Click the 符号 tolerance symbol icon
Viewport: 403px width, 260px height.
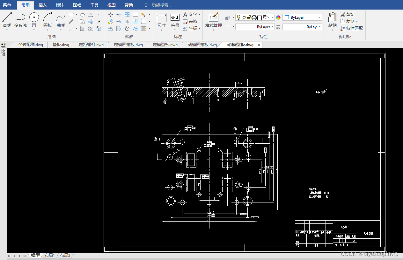click(x=175, y=17)
